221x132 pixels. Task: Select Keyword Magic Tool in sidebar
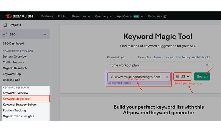pyautogui.click(x=26, y=99)
